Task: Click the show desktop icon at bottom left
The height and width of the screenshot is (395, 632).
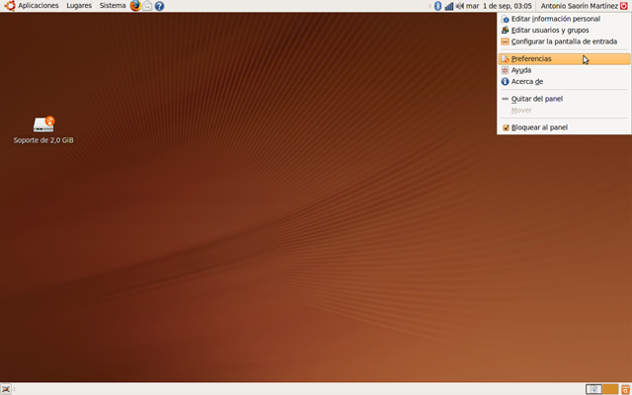Action: click(x=6, y=389)
